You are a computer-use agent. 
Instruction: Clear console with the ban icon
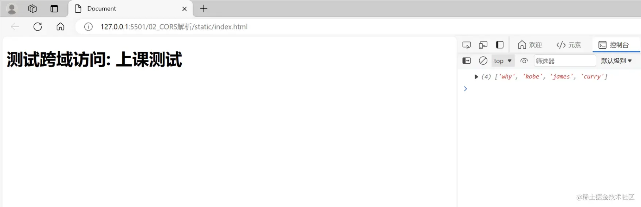tap(483, 61)
